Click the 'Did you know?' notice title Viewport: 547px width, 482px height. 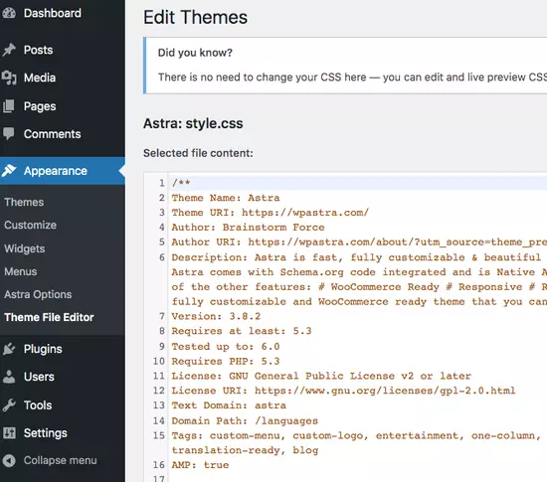pyautogui.click(x=195, y=53)
